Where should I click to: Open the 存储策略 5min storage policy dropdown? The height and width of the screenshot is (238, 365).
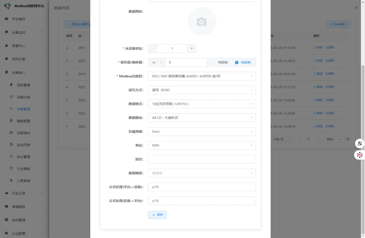(x=202, y=131)
